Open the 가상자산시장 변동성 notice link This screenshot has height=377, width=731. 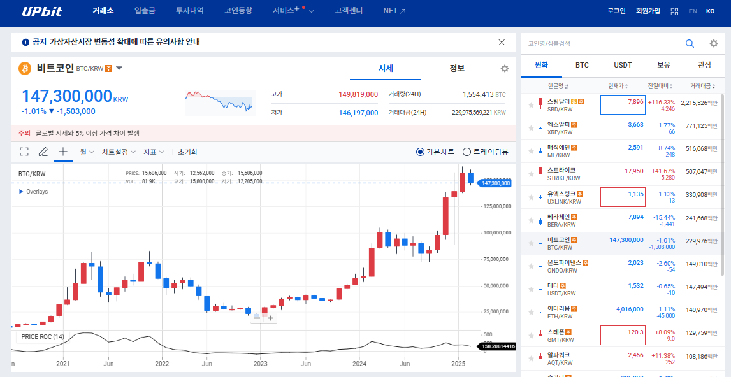click(x=125, y=43)
